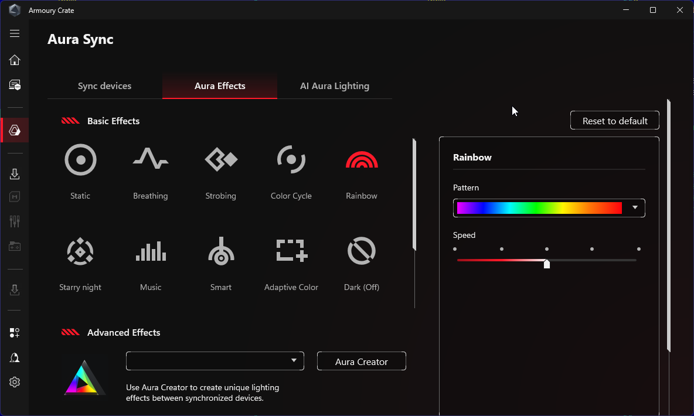
Task: Turn lighting off with Dark (Off)
Action: point(362,251)
